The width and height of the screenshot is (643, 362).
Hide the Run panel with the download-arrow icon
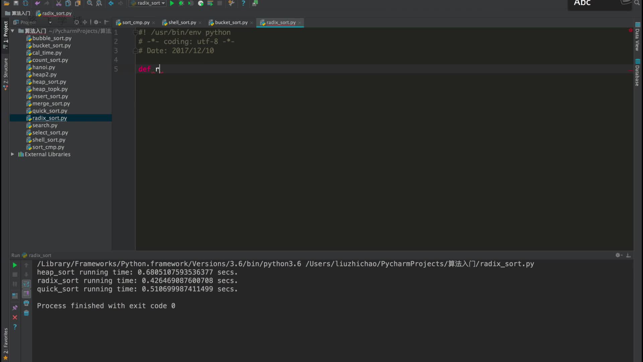coord(629,255)
